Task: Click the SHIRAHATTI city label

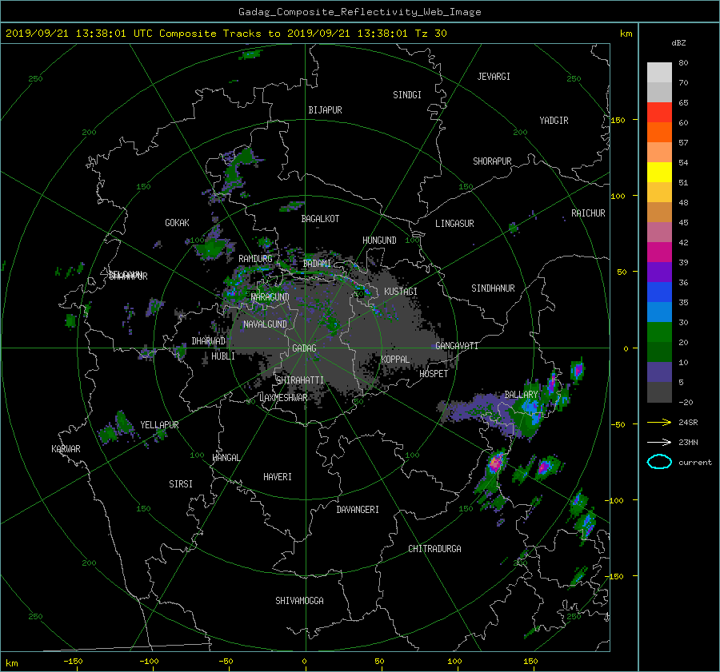Action: pos(300,380)
